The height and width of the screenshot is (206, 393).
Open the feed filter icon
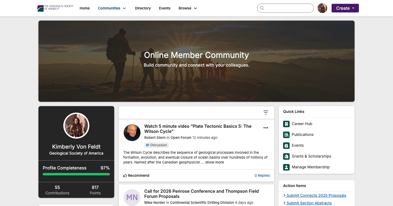point(266,113)
